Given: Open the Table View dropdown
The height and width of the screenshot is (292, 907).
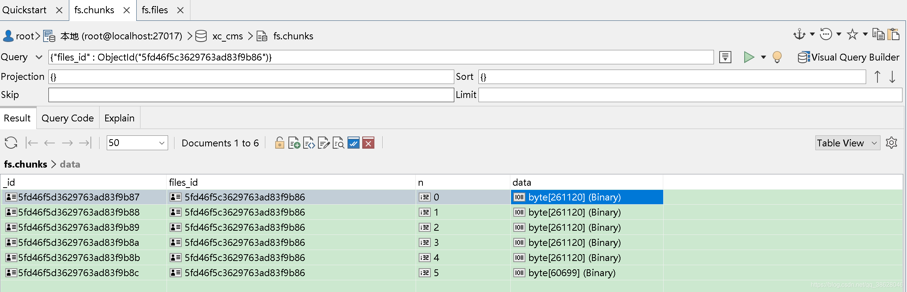Looking at the screenshot, I should point(848,143).
